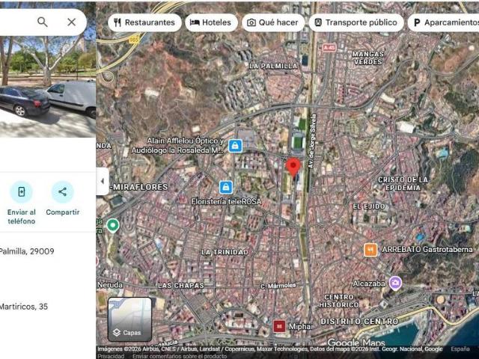Open the Hoteles category chip
The width and height of the screenshot is (479, 359).
click(x=211, y=22)
